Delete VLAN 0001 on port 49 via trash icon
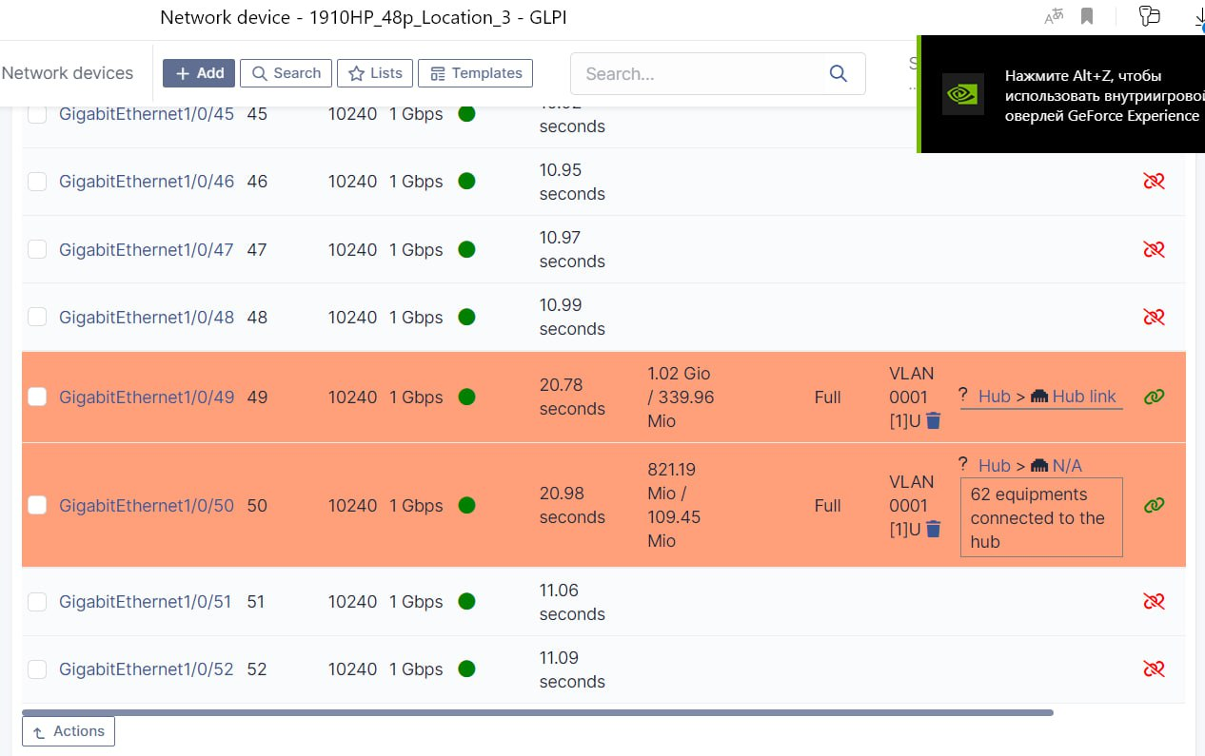1205x756 pixels. point(933,420)
